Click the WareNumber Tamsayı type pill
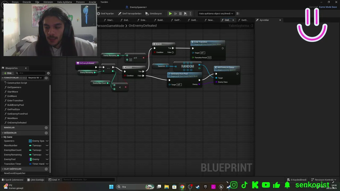Viewport: 340px width, 191px height. [30, 146]
